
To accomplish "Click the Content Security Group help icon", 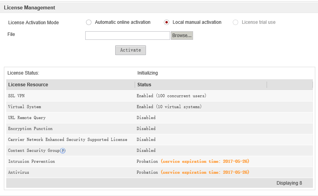I will [x=63, y=151].
